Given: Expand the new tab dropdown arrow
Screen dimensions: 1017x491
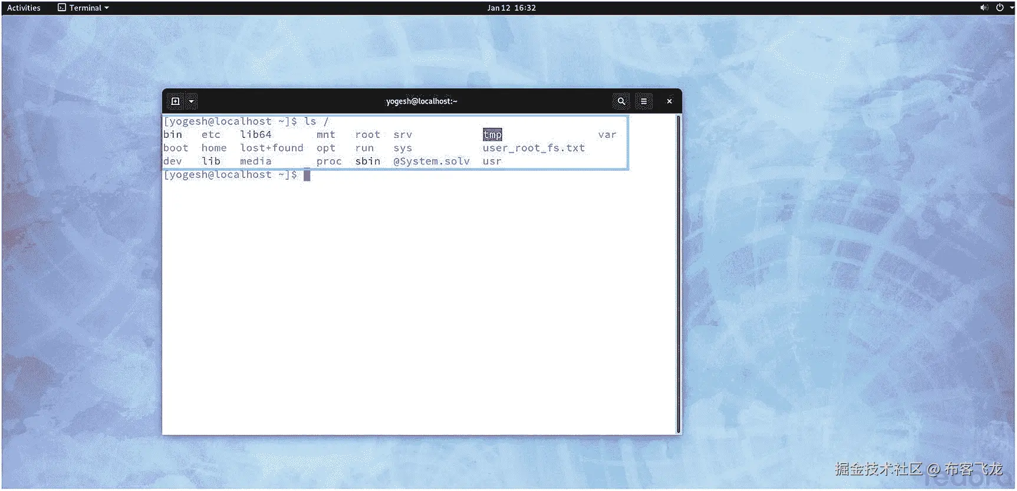Looking at the screenshot, I should (x=191, y=101).
